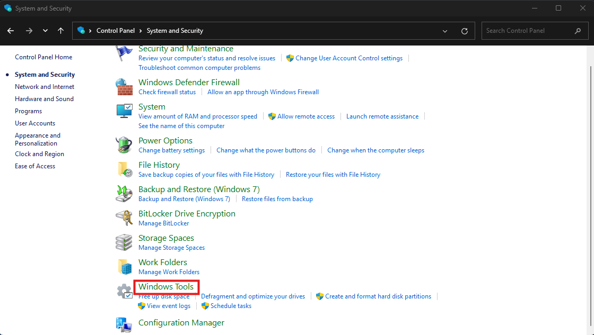This screenshot has height=335, width=594.
Task: Click Change User Account Control settings
Action: [348, 58]
